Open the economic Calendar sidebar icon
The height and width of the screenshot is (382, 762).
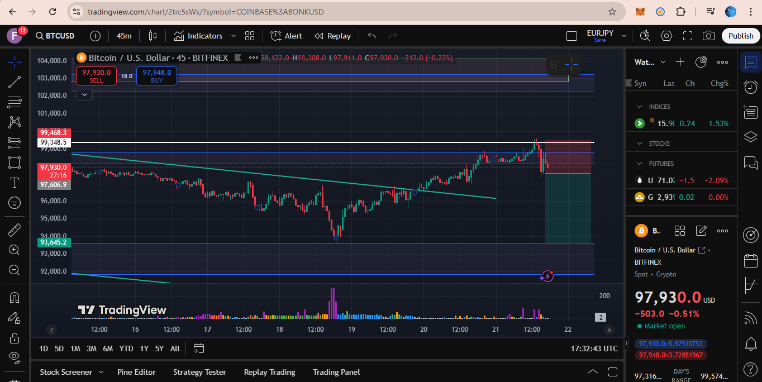click(750, 261)
